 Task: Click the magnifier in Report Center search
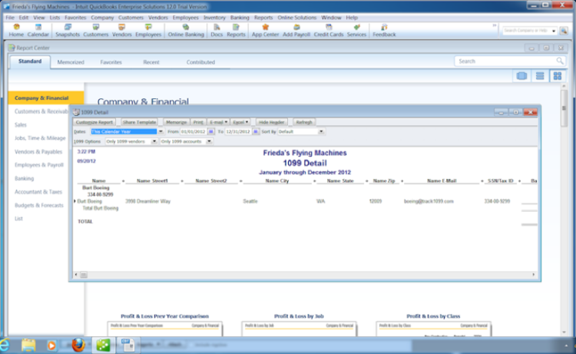coord(559,61)
